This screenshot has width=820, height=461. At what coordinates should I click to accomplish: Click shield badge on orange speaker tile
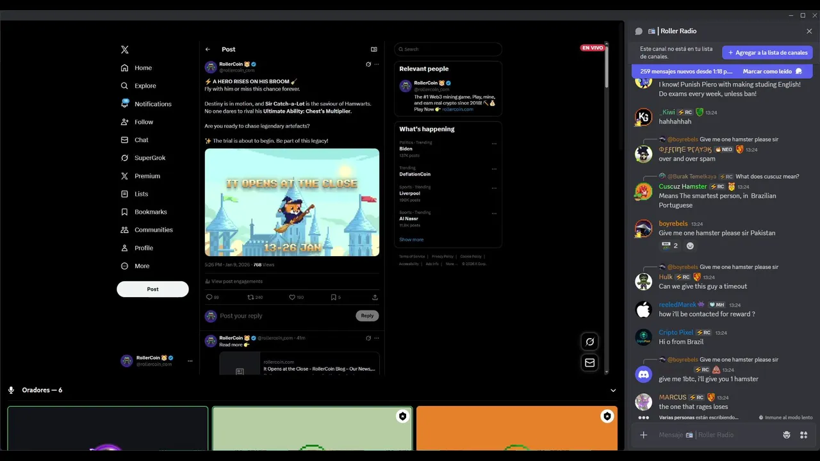607,416
